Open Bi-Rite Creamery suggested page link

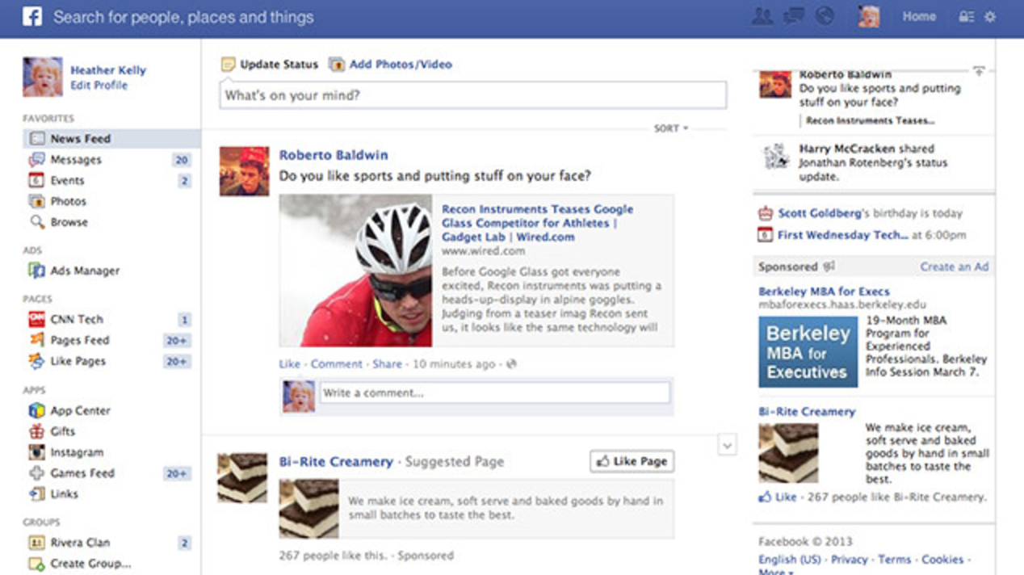[336, 462]
